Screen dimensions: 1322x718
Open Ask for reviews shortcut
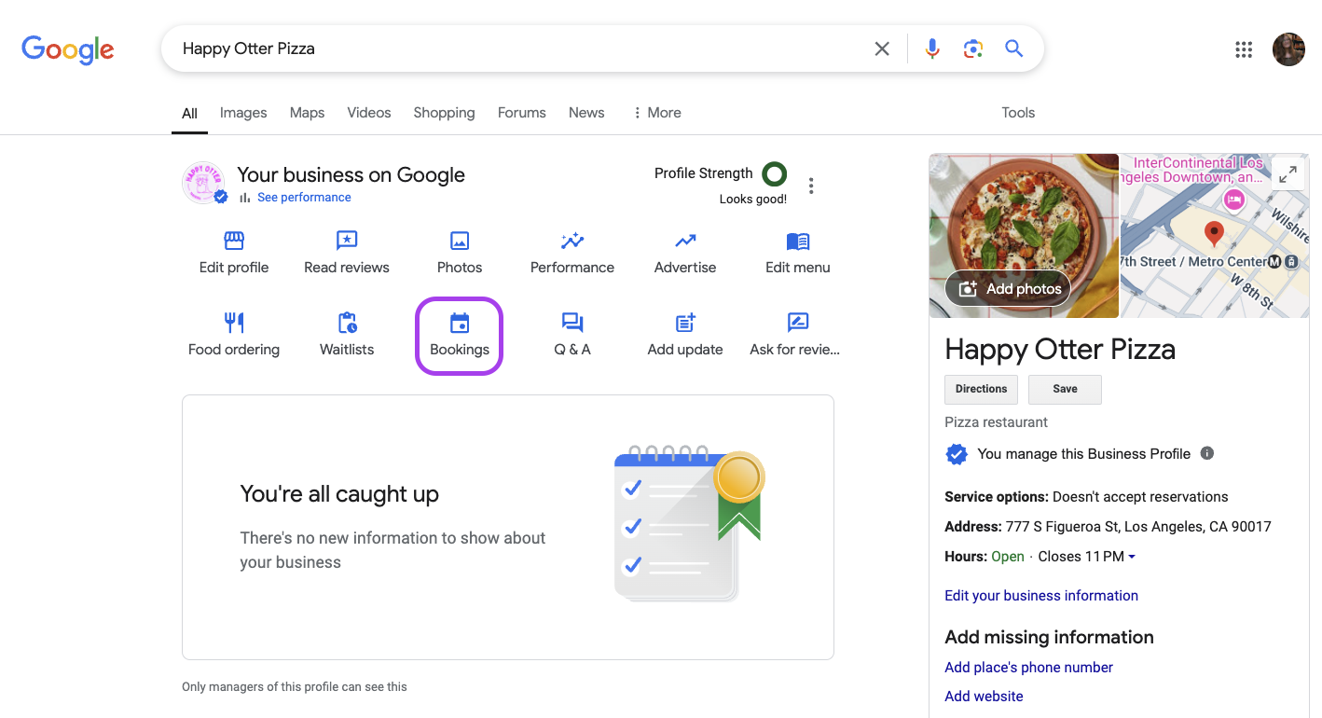click(795, 336)
